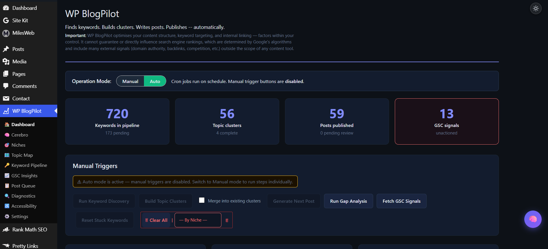The height and width of the screenshot is (249, 548).
Task: Click the Accessibility wheelchair icon
Action: [x=7, y=206]
